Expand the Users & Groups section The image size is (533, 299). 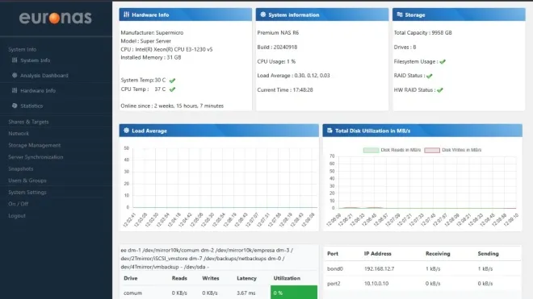tap(27, 181)
